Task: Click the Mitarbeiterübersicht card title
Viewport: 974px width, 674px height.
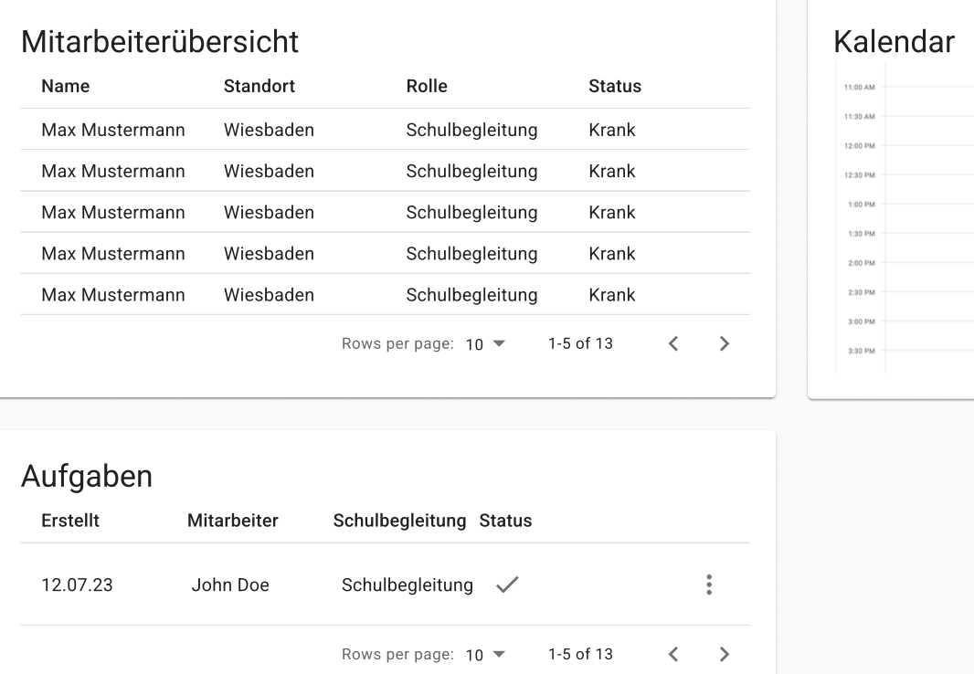Action: coord(160,41)
